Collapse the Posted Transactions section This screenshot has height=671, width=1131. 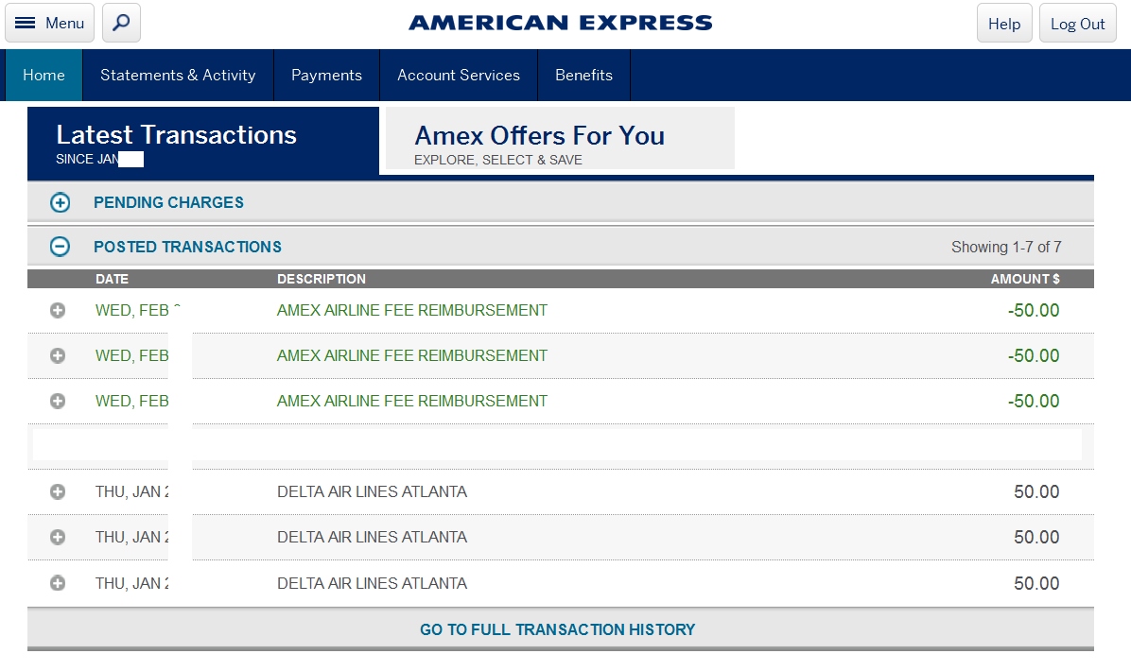click(60, 247)
